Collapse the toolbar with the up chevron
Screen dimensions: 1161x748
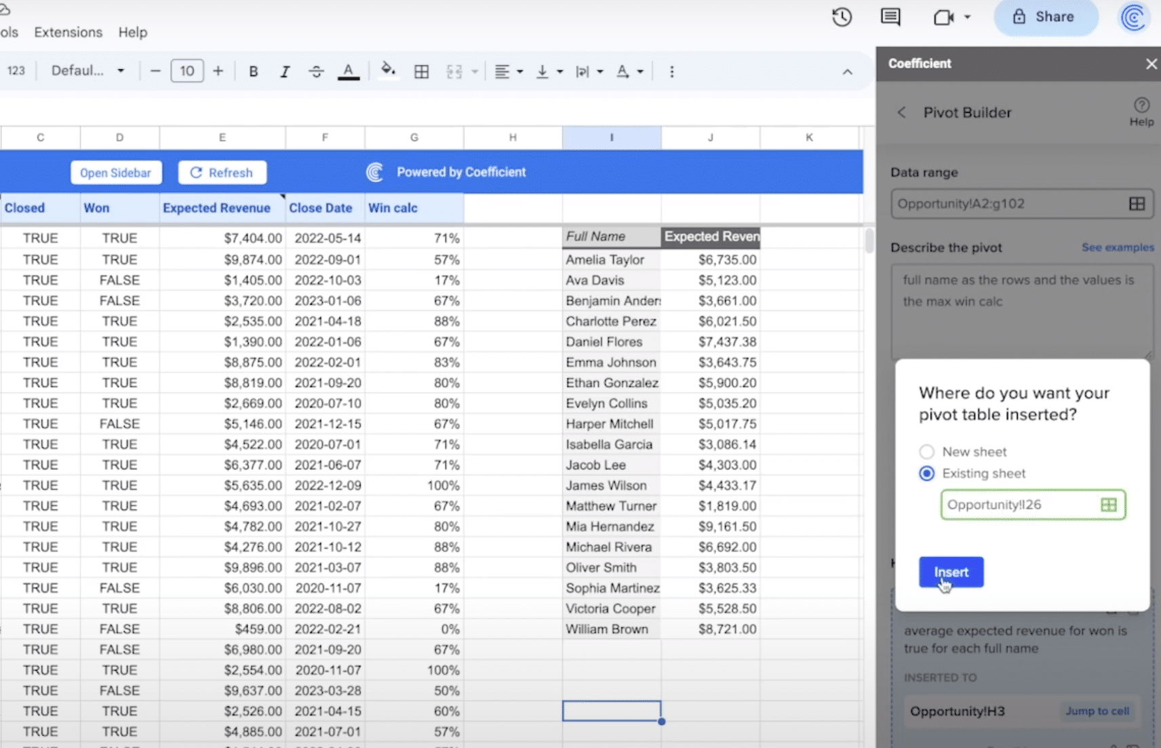tap(847, 72)
